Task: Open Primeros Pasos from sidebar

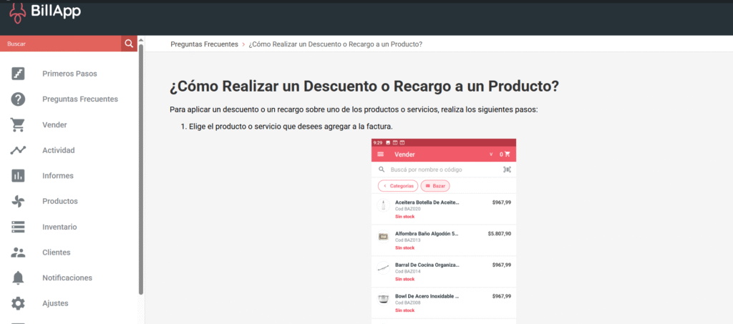Action: click(x=69, y=74)
